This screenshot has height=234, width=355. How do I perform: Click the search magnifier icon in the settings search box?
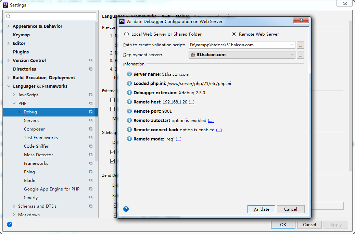pyautogui.click(x=8, y=16)
